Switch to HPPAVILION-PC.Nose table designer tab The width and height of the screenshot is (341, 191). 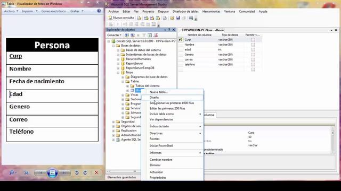click(202, 30)
